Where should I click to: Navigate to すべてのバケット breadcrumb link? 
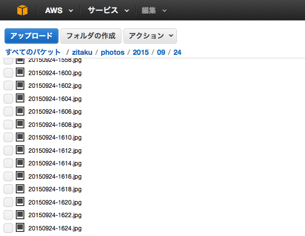click(x=33, y=52)
